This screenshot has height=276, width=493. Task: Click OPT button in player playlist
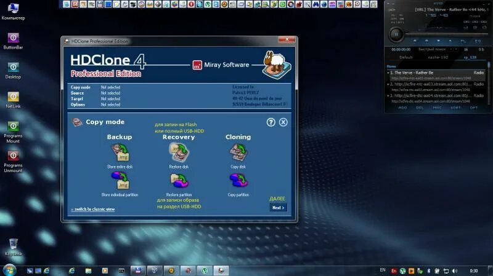(x=474, y=108)
